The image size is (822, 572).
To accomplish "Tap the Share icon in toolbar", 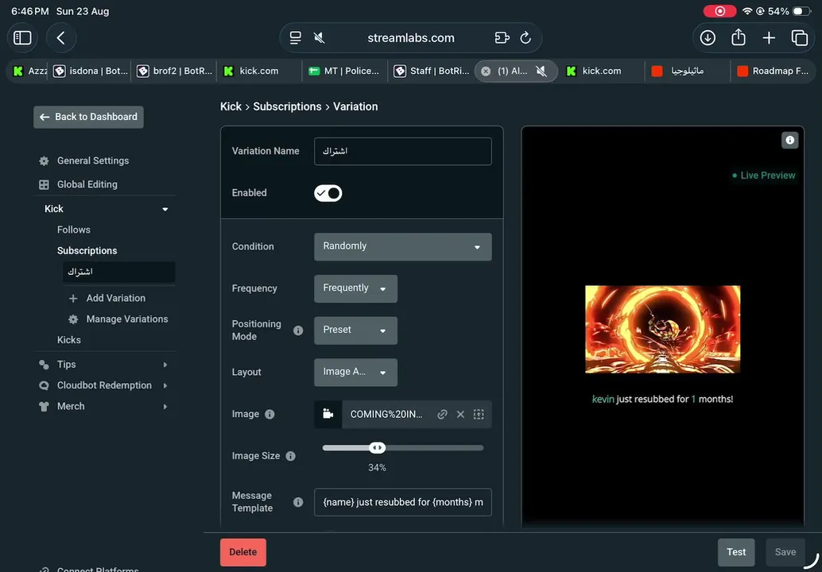I will [x=738, y=37].
